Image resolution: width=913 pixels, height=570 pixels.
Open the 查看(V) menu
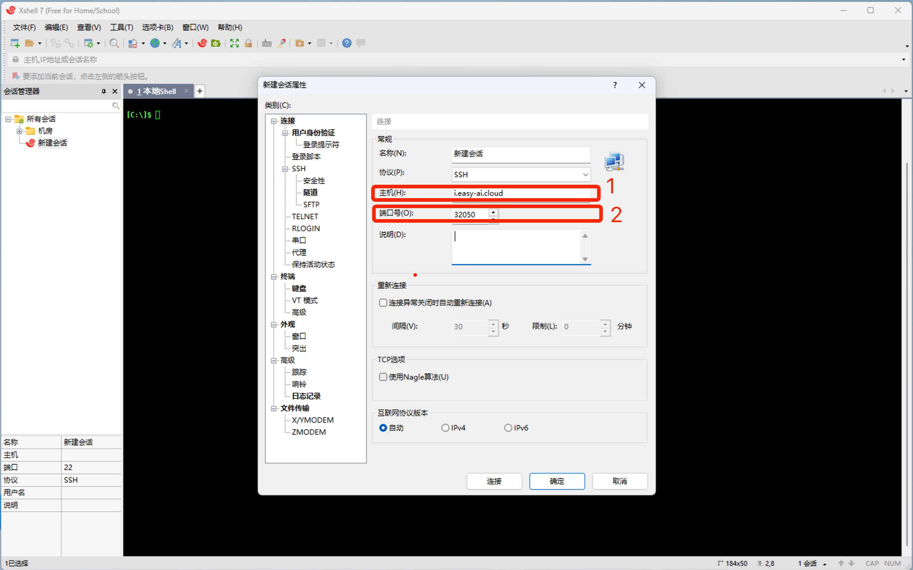[x=89, y=27]
